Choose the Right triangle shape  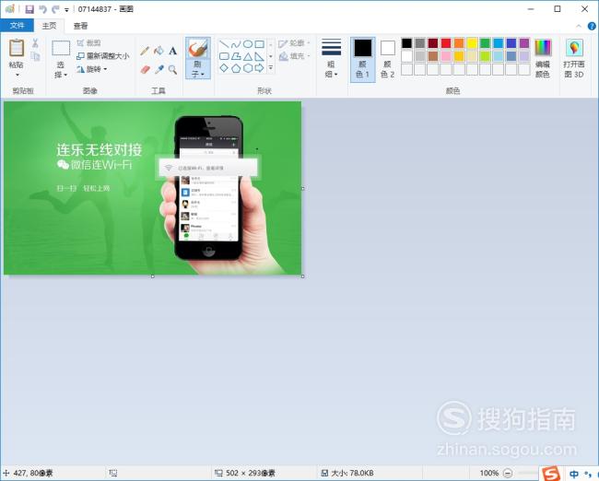(259, 56)
